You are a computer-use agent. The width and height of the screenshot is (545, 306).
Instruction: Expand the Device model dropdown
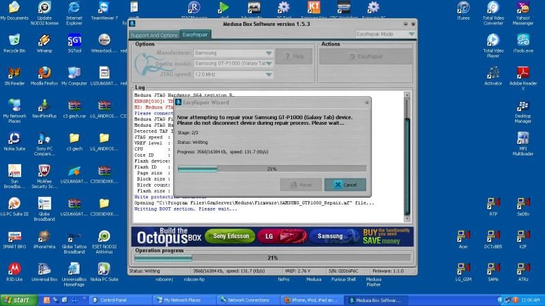(233, 63)
